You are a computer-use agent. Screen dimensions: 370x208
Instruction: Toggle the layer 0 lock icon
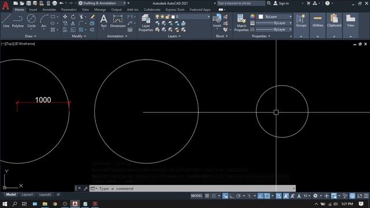168,17
